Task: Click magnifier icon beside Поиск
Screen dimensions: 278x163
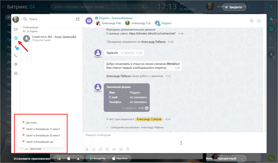Action: [x=25, y=19]
